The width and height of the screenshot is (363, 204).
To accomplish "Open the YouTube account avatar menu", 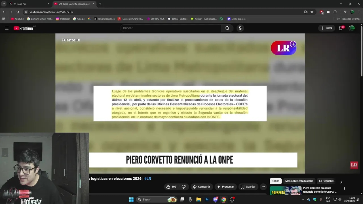I will coord(351,28).
